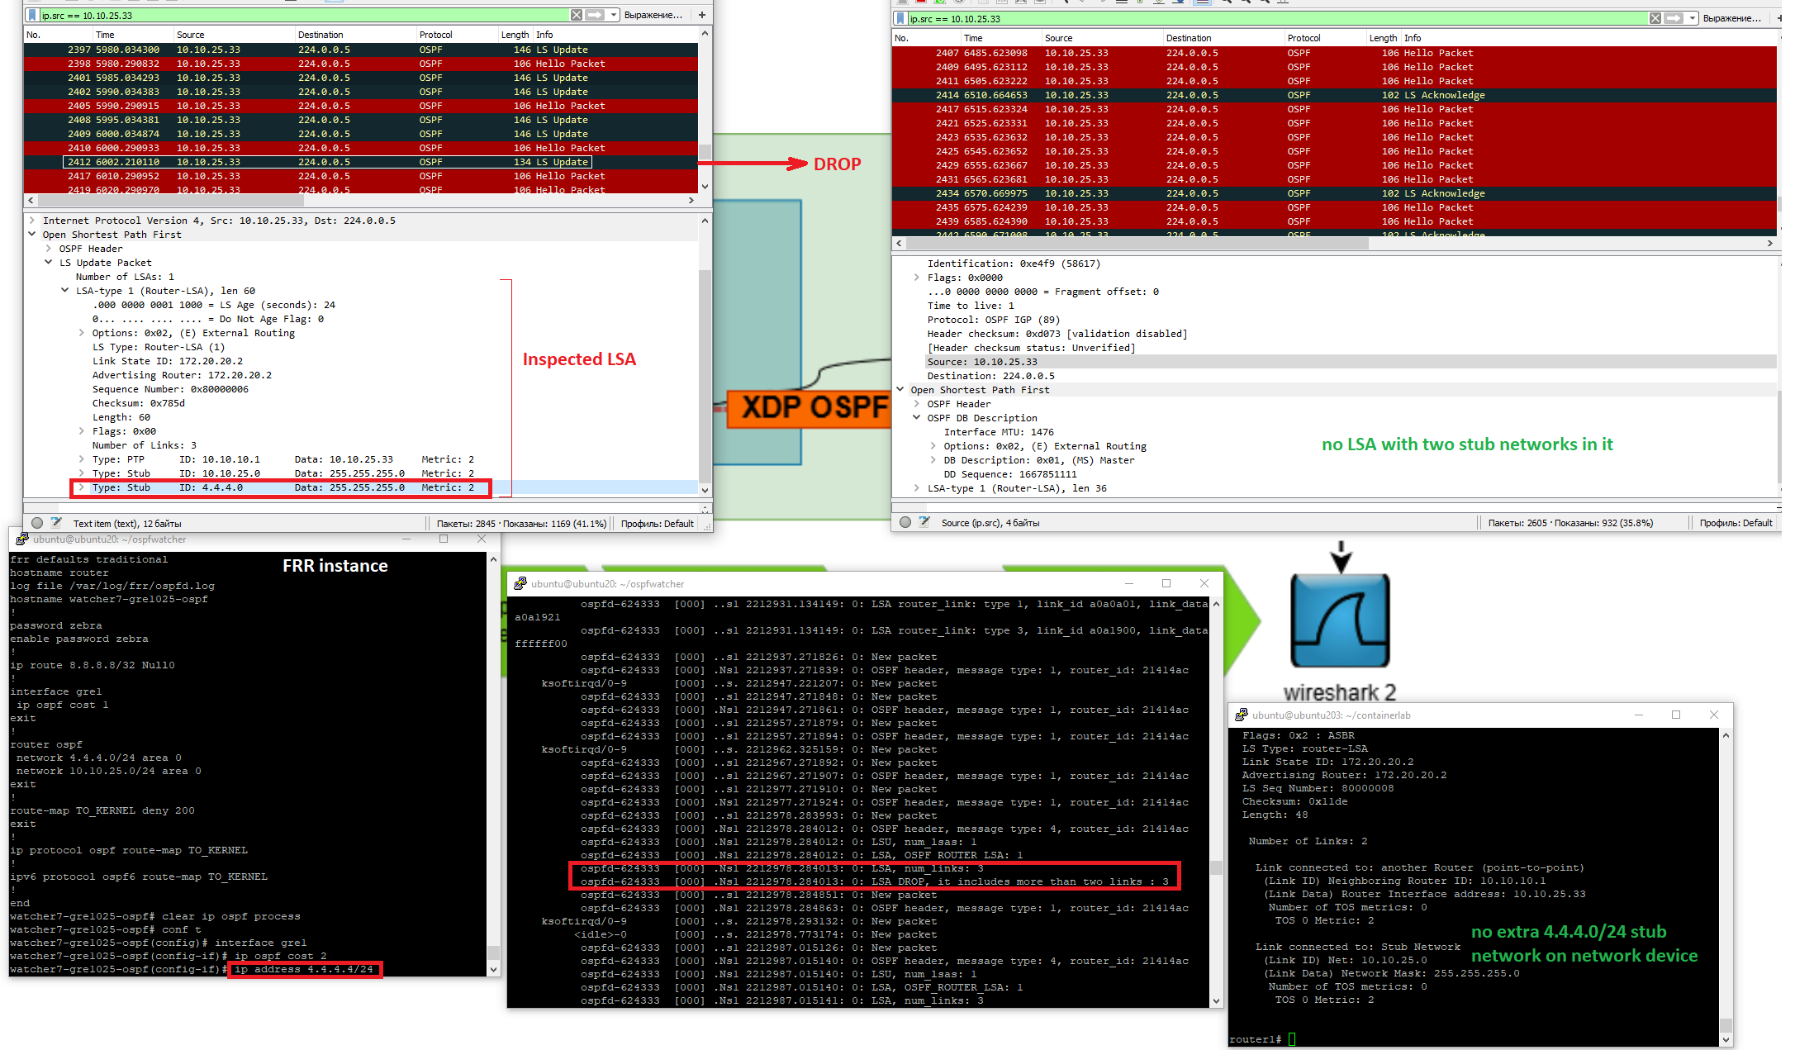Collapse the OSPF DB Description node in right pane

click(x=916, y=418)
